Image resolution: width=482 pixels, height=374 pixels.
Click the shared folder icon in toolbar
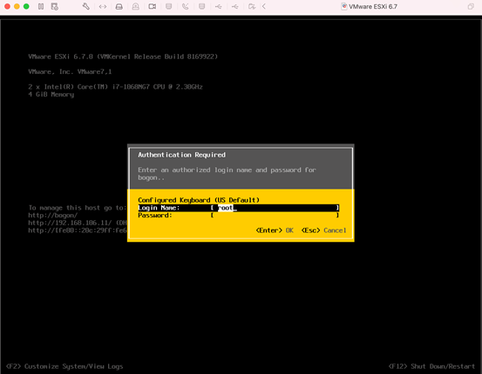coord(252,6)
